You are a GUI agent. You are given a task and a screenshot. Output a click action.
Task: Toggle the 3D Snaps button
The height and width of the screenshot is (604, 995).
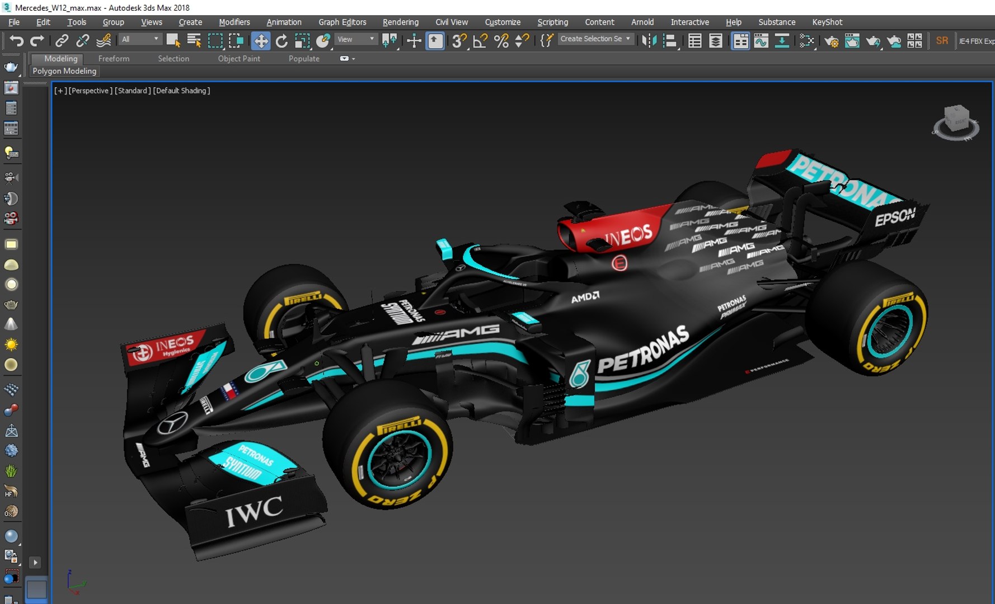[459, 40]
